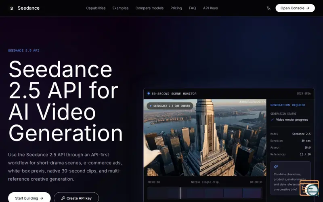Click the Create API key button
The height and width of the screenshot is (202, 323).
pyautogui.click(x=76, y=198)
